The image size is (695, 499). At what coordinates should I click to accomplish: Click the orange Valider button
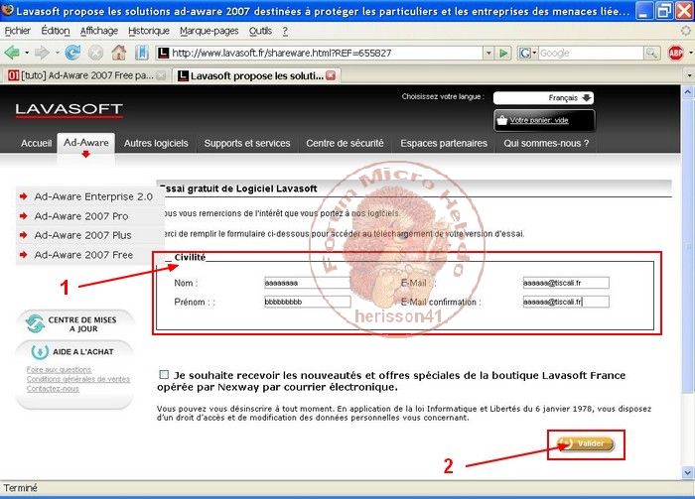[586, 443]
